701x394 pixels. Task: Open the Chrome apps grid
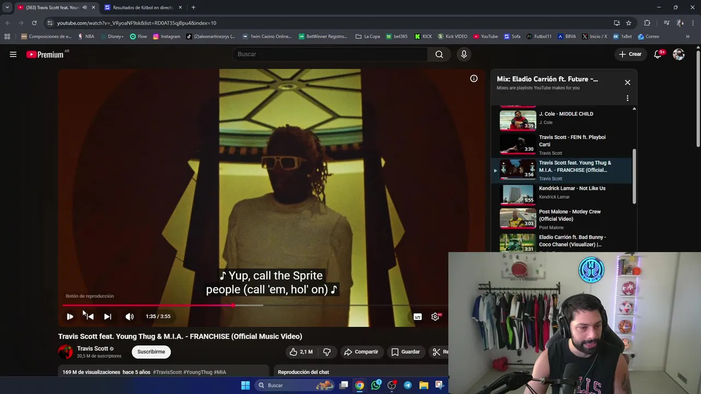(x=7, y=37)
